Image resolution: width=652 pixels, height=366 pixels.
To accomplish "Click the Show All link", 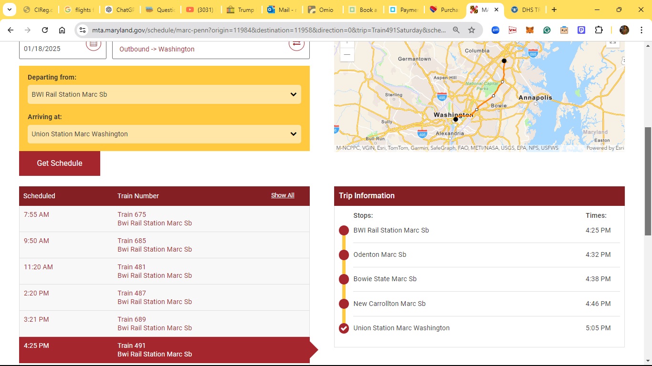I will (x=283, y=195).
